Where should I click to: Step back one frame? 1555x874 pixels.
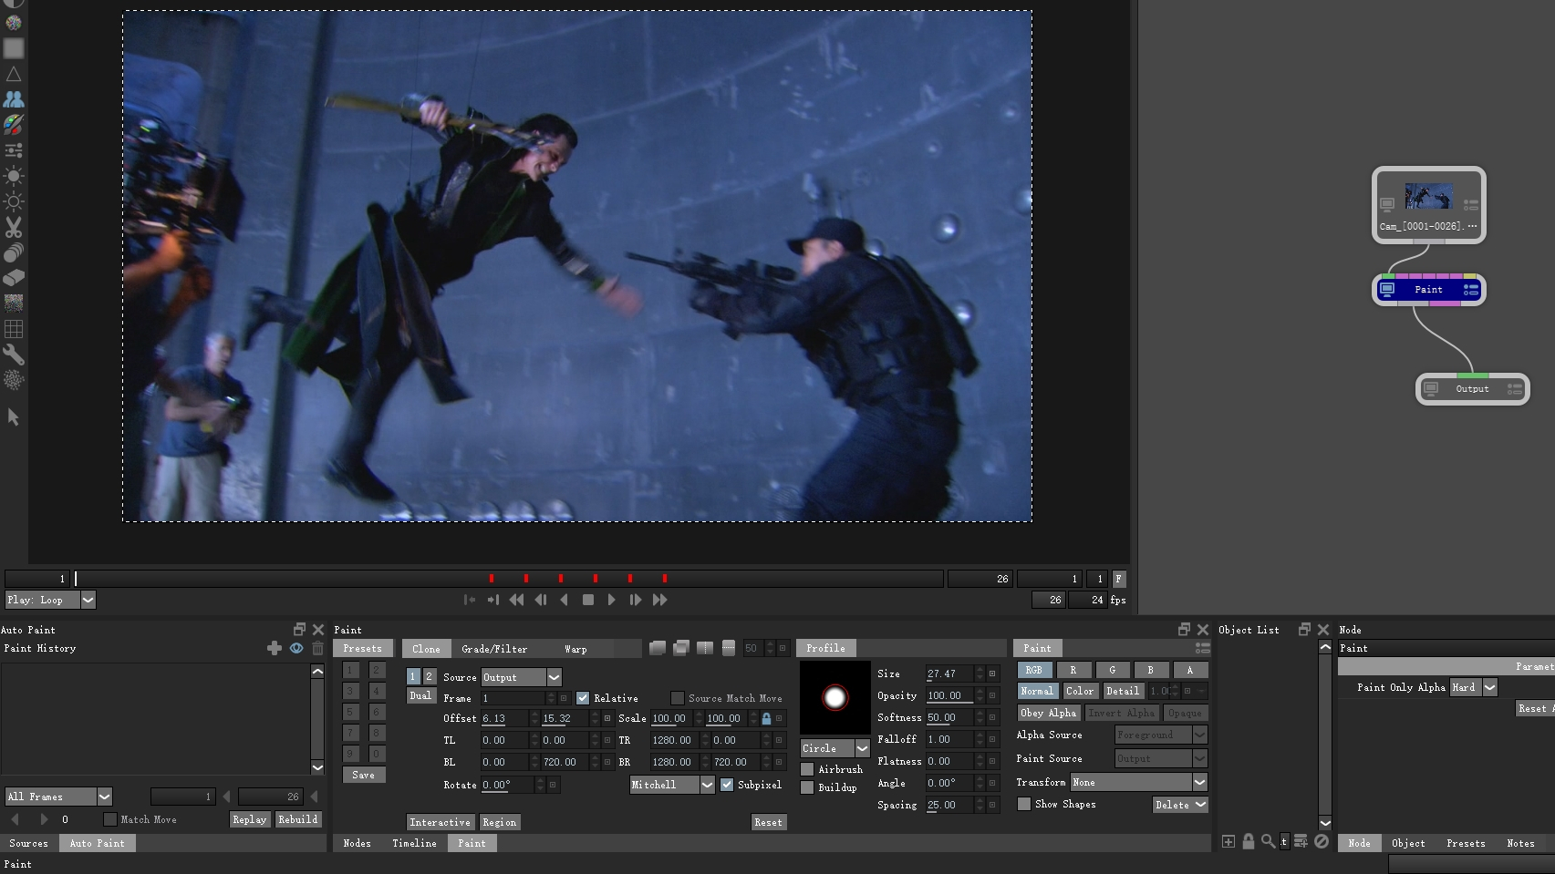[x=541, y=600]
